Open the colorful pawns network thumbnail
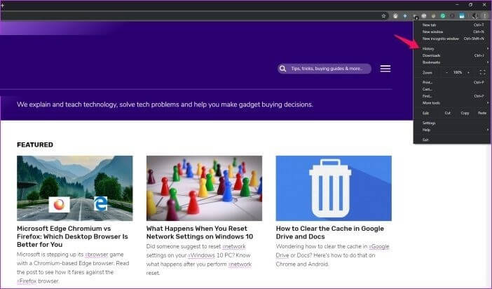Viewport: 492px width, 289px height. point(204,188)
